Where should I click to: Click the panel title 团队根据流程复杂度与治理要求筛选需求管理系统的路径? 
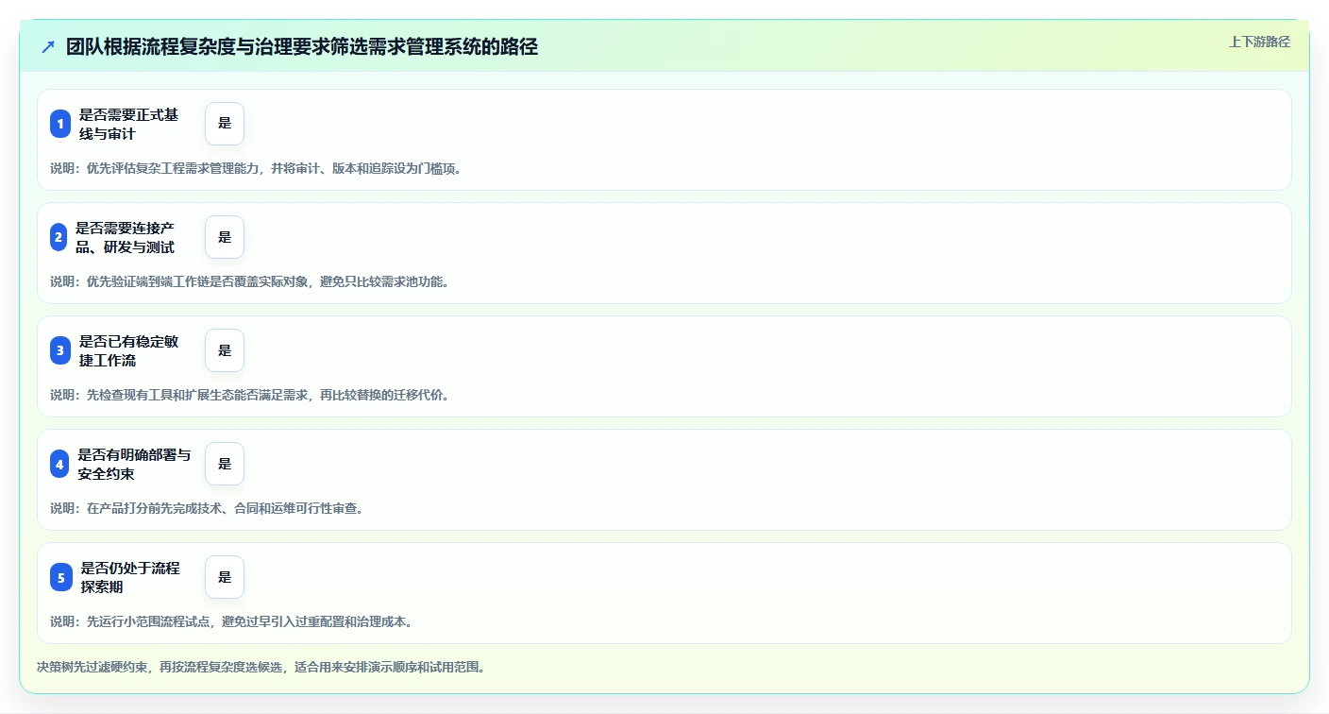tap(302, 47)
